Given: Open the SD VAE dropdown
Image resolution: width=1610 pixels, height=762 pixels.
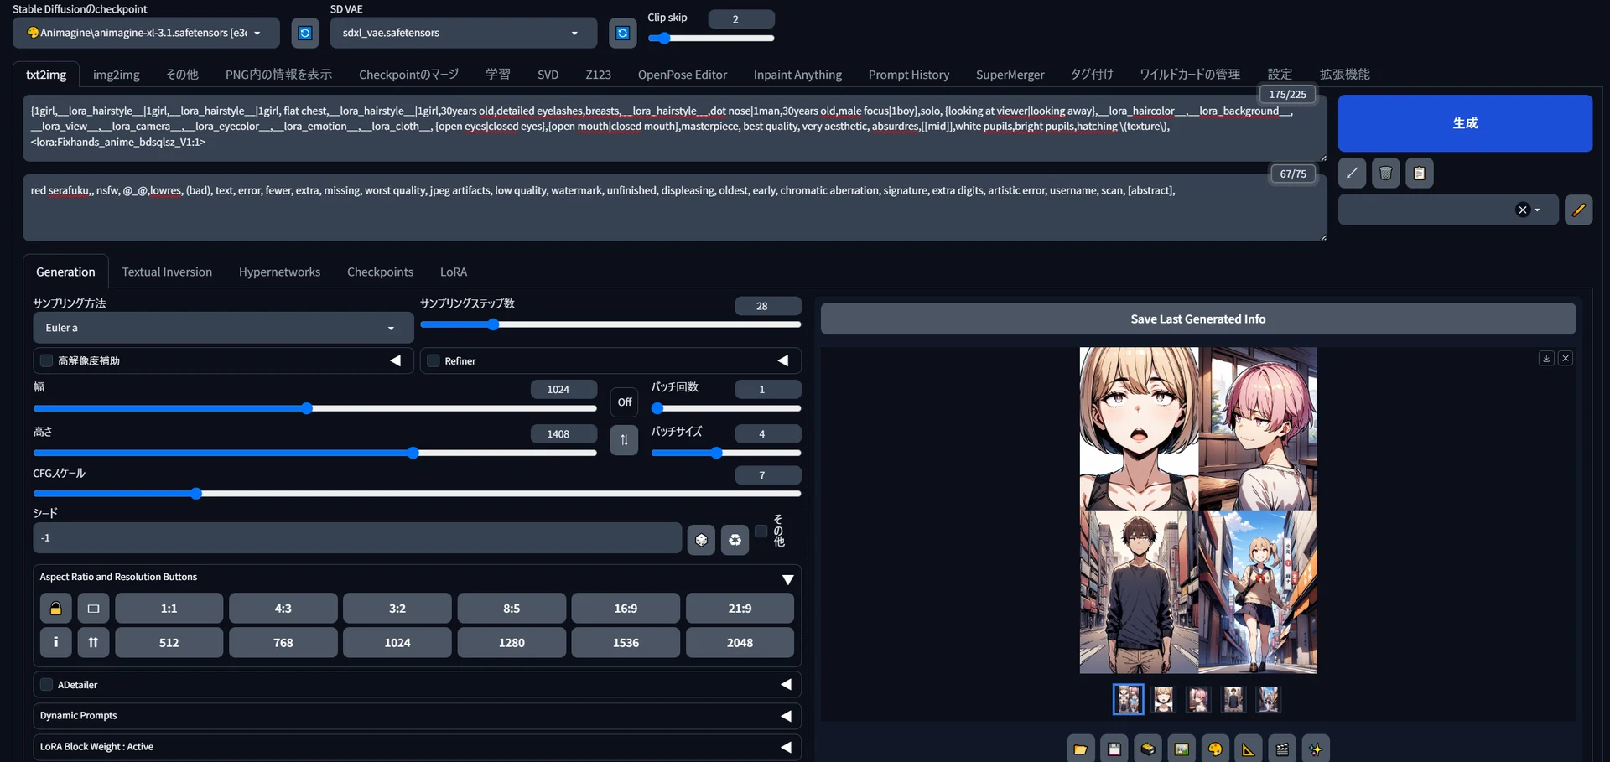Looking at the screenshot, I should click(464, 33).
